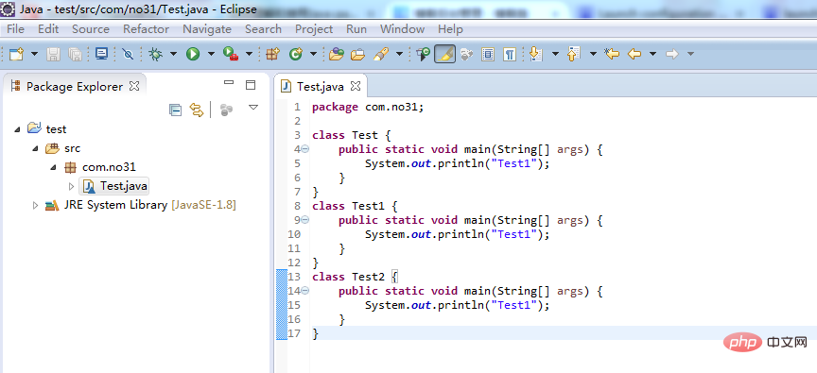Image resolution: width=817 pixels, height=373 pixels.
Task: Expand the JRE System Library node
Action: 35,206
